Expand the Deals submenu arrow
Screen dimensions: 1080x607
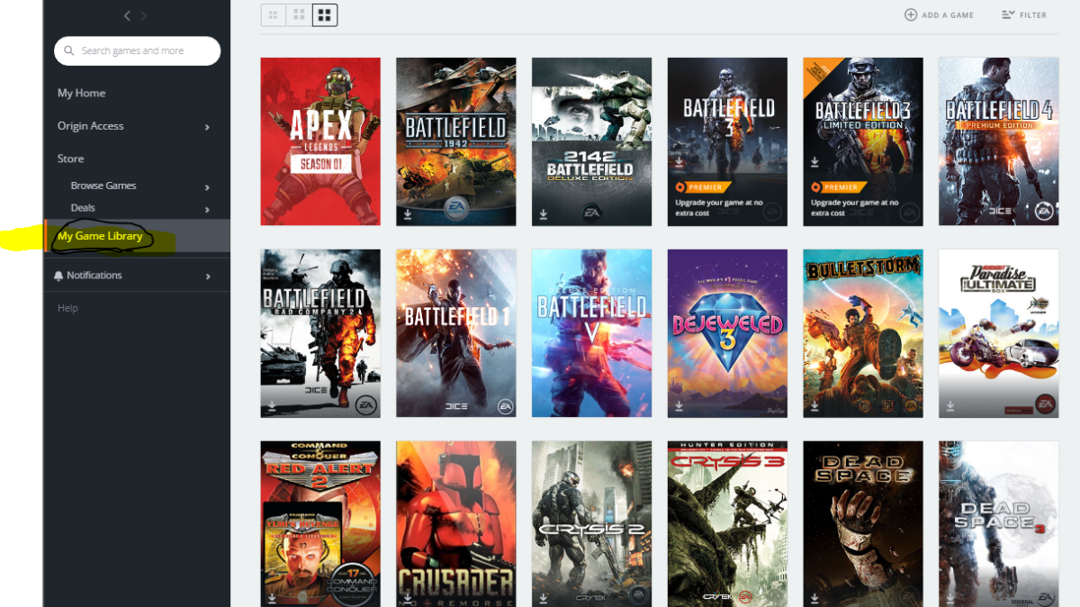point(207,209)
